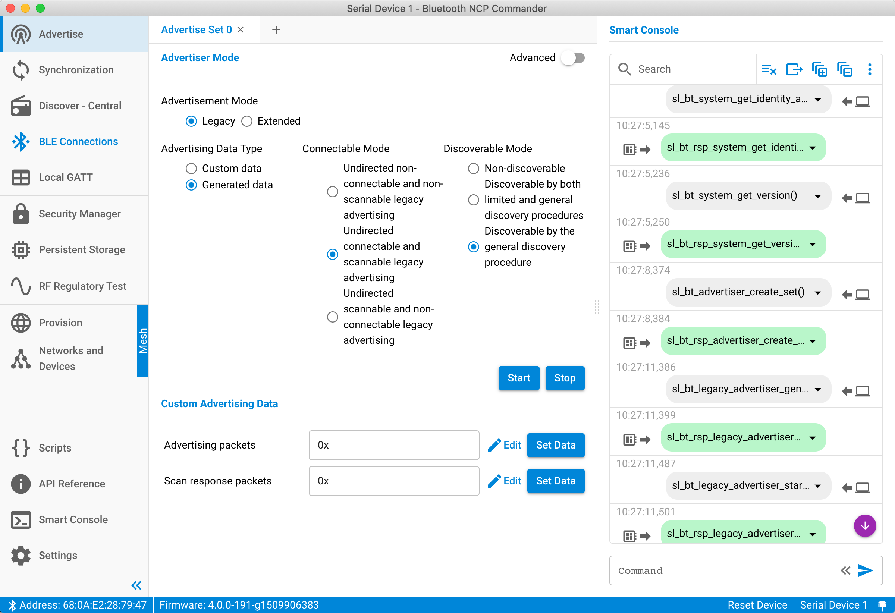This screenshot has width=895, height=613.
Task: Click Reset Device in status bar
Action: 757,605
